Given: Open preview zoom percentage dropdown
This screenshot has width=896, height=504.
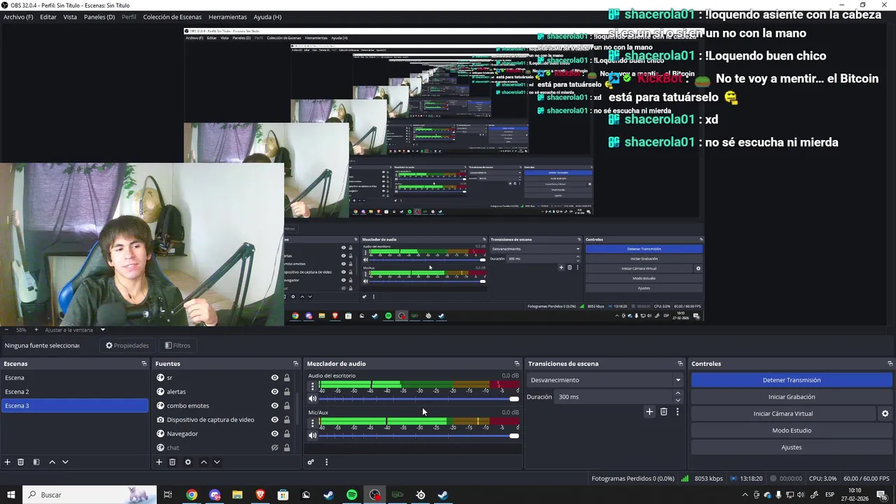Looking at the screenshot, I should pos(102,330).
